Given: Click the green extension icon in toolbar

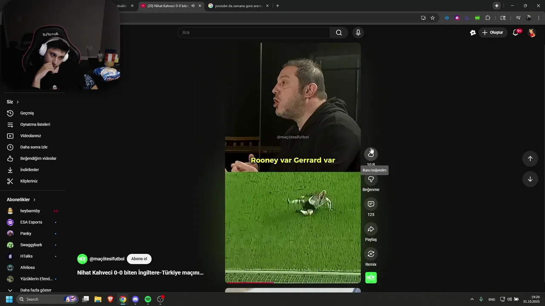Looking at the screenshot, I should (x=477, y=18).
